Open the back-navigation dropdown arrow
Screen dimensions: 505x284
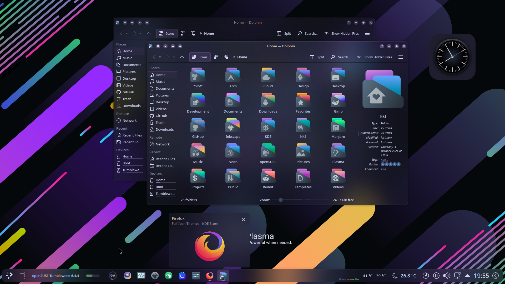click(x=160, y=57)
